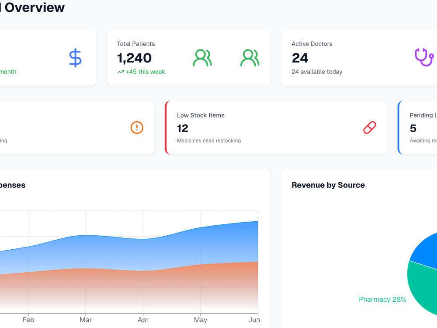
Task: Click the Low Stock Items label
Action: pos(201,115)
